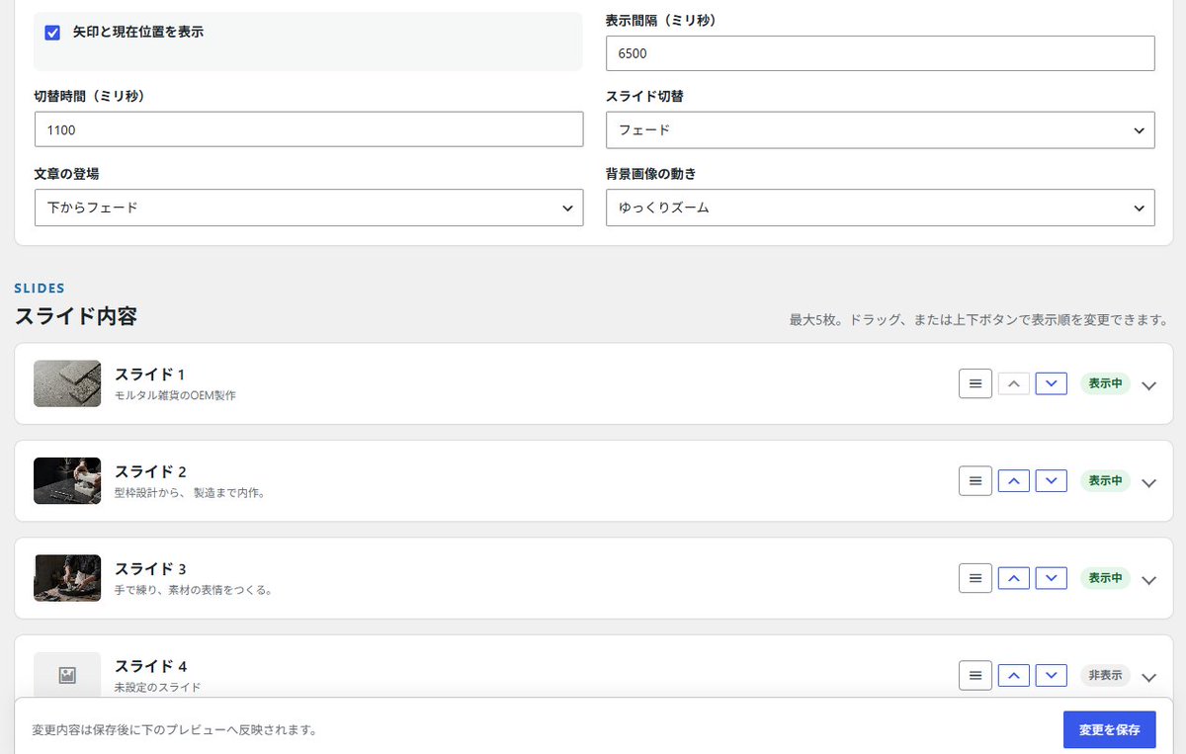Toggle 表示中 badge on スライド 3

tap(1105, 578)
